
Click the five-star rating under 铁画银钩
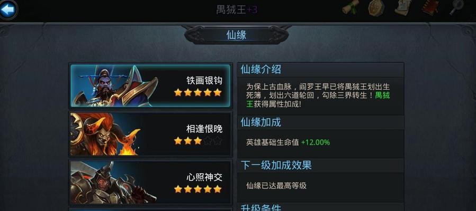coord(198,92)
